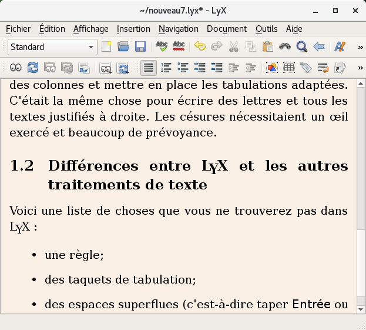Viewport: 366px width, 330px height.
Task: Toggle emphasis text style icon
Action: click(340, 46)
